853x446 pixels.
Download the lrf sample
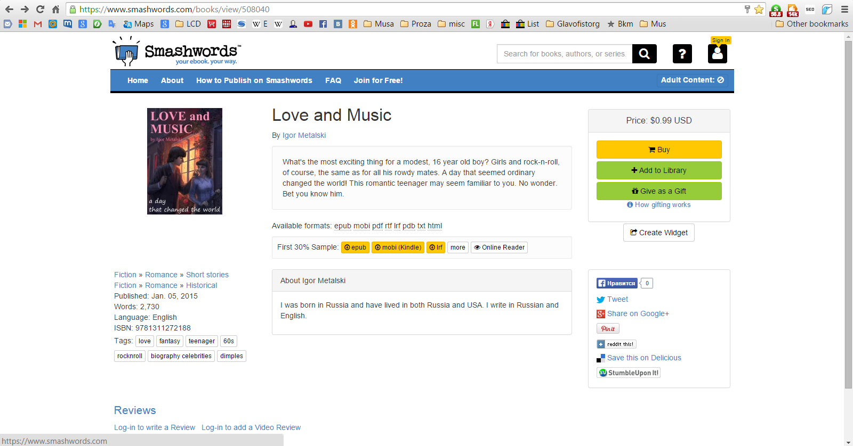(x=436, y=247)
